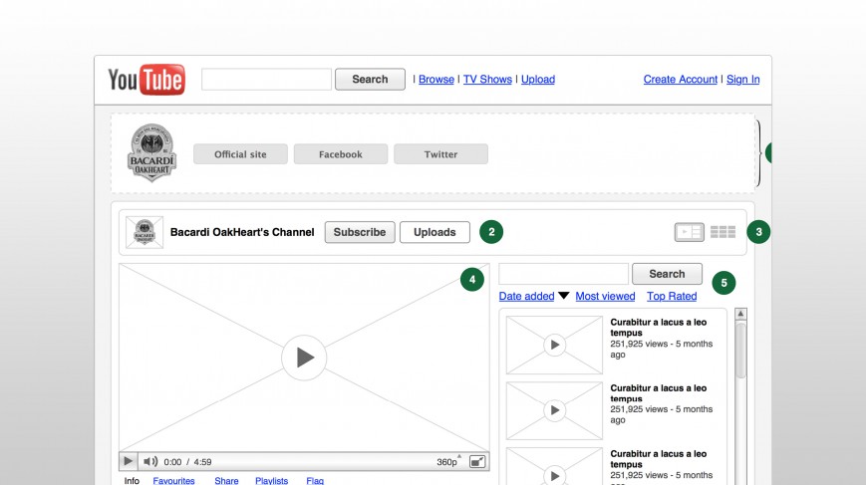Sort videos by Date added
This screenshot has height=485, width=866.
(526, 297)
